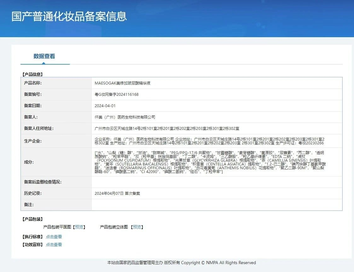354x272 pixels.
Task: Select the ingredients list text
Action: (210, 162)
